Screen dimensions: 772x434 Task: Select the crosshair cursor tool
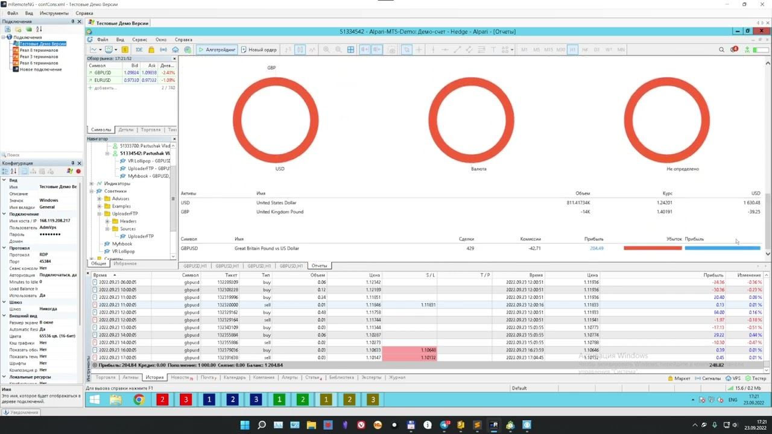click(x=419, y=49)
